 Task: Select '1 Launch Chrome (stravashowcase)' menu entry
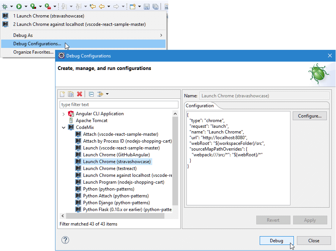point(84,16)
